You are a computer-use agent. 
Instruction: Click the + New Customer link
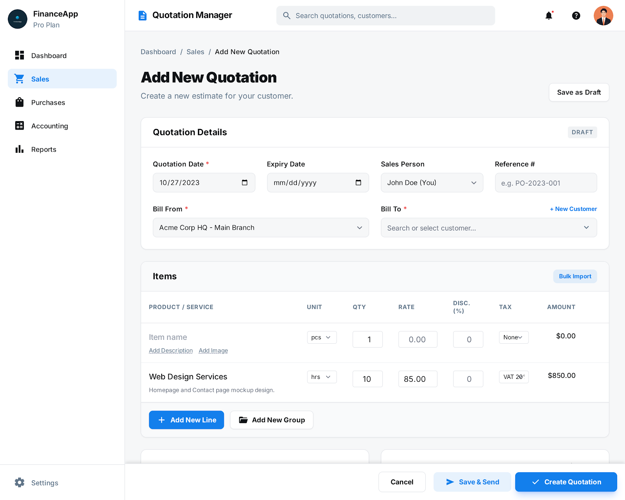click(x=573, y=209)
